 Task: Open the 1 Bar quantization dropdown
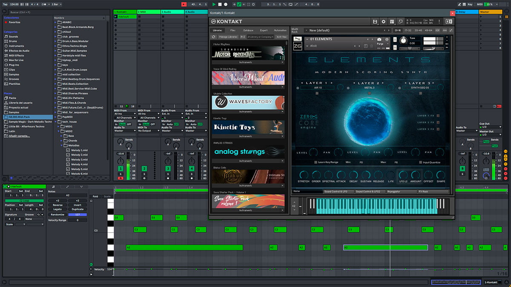click(x=56, y=4)
